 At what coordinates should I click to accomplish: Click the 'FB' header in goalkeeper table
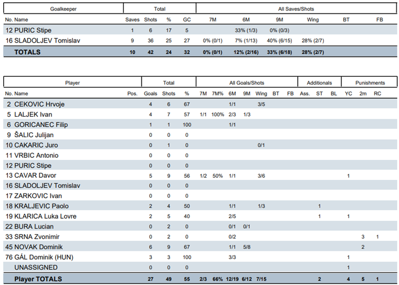click(380, 19)
